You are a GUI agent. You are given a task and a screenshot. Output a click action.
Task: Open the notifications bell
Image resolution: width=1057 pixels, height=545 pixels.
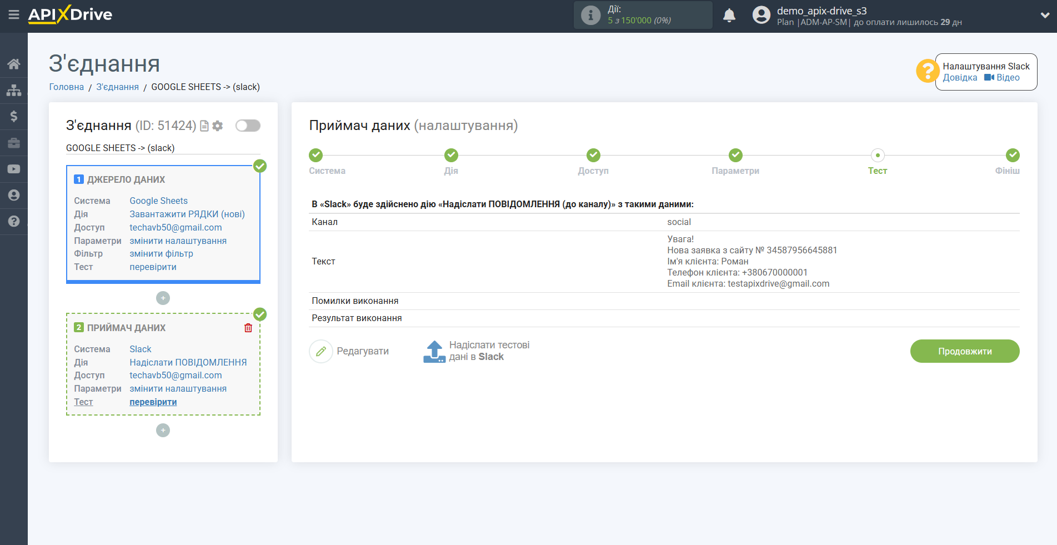(x=729, y=16)
